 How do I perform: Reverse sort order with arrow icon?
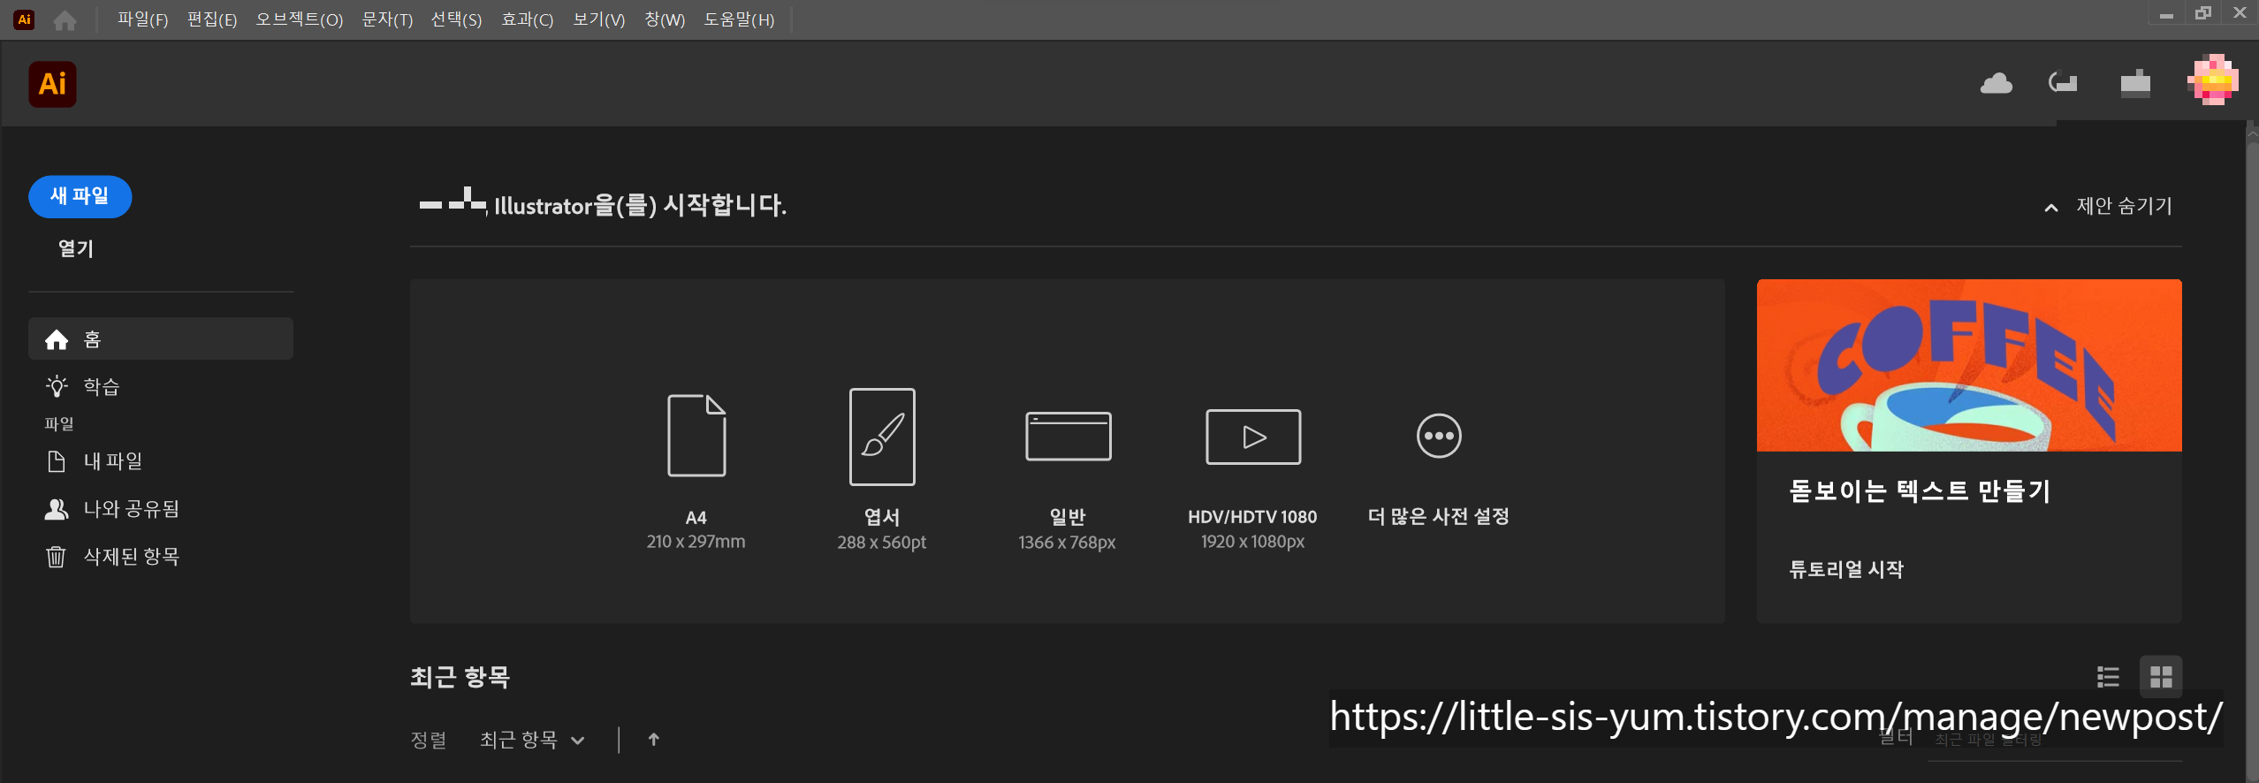(x=653, y=740)
